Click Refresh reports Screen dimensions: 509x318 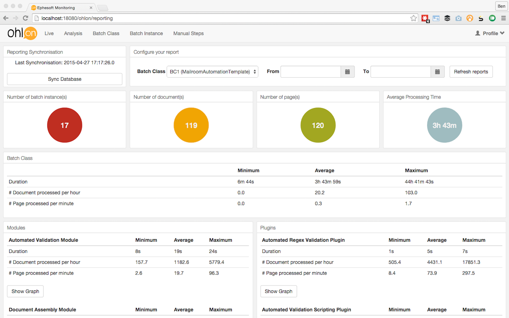(471, 71)
